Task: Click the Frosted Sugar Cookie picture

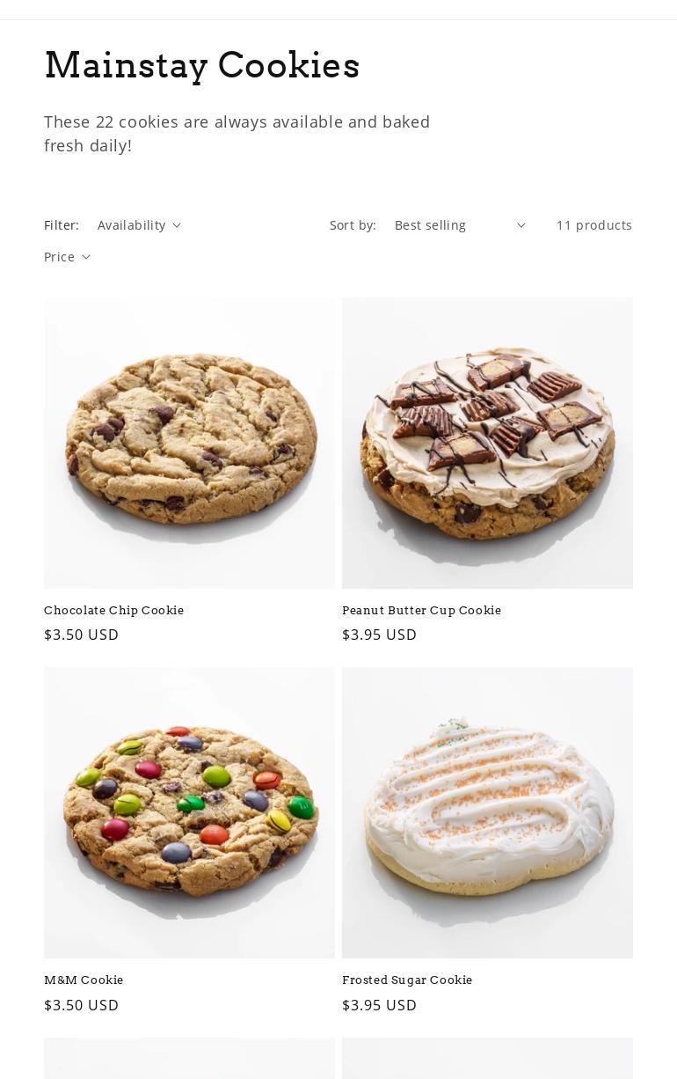Action: tap(487, 812)
